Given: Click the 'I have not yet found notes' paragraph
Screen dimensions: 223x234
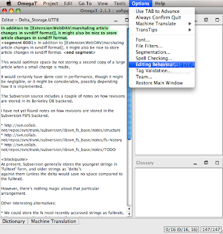Looking at the screenshot, I should tap(57, 113).
